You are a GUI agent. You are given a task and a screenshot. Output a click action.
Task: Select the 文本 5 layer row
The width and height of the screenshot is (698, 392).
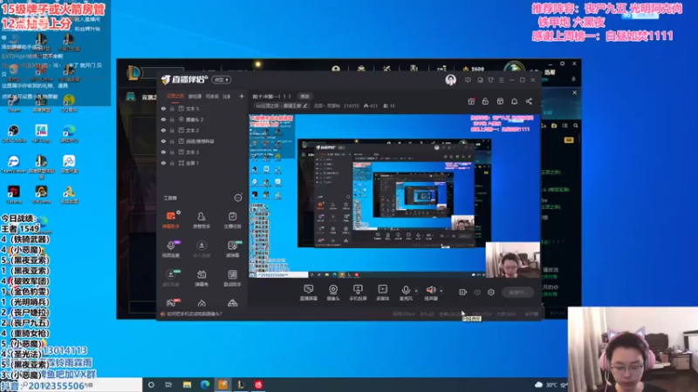tap(202, 108)
